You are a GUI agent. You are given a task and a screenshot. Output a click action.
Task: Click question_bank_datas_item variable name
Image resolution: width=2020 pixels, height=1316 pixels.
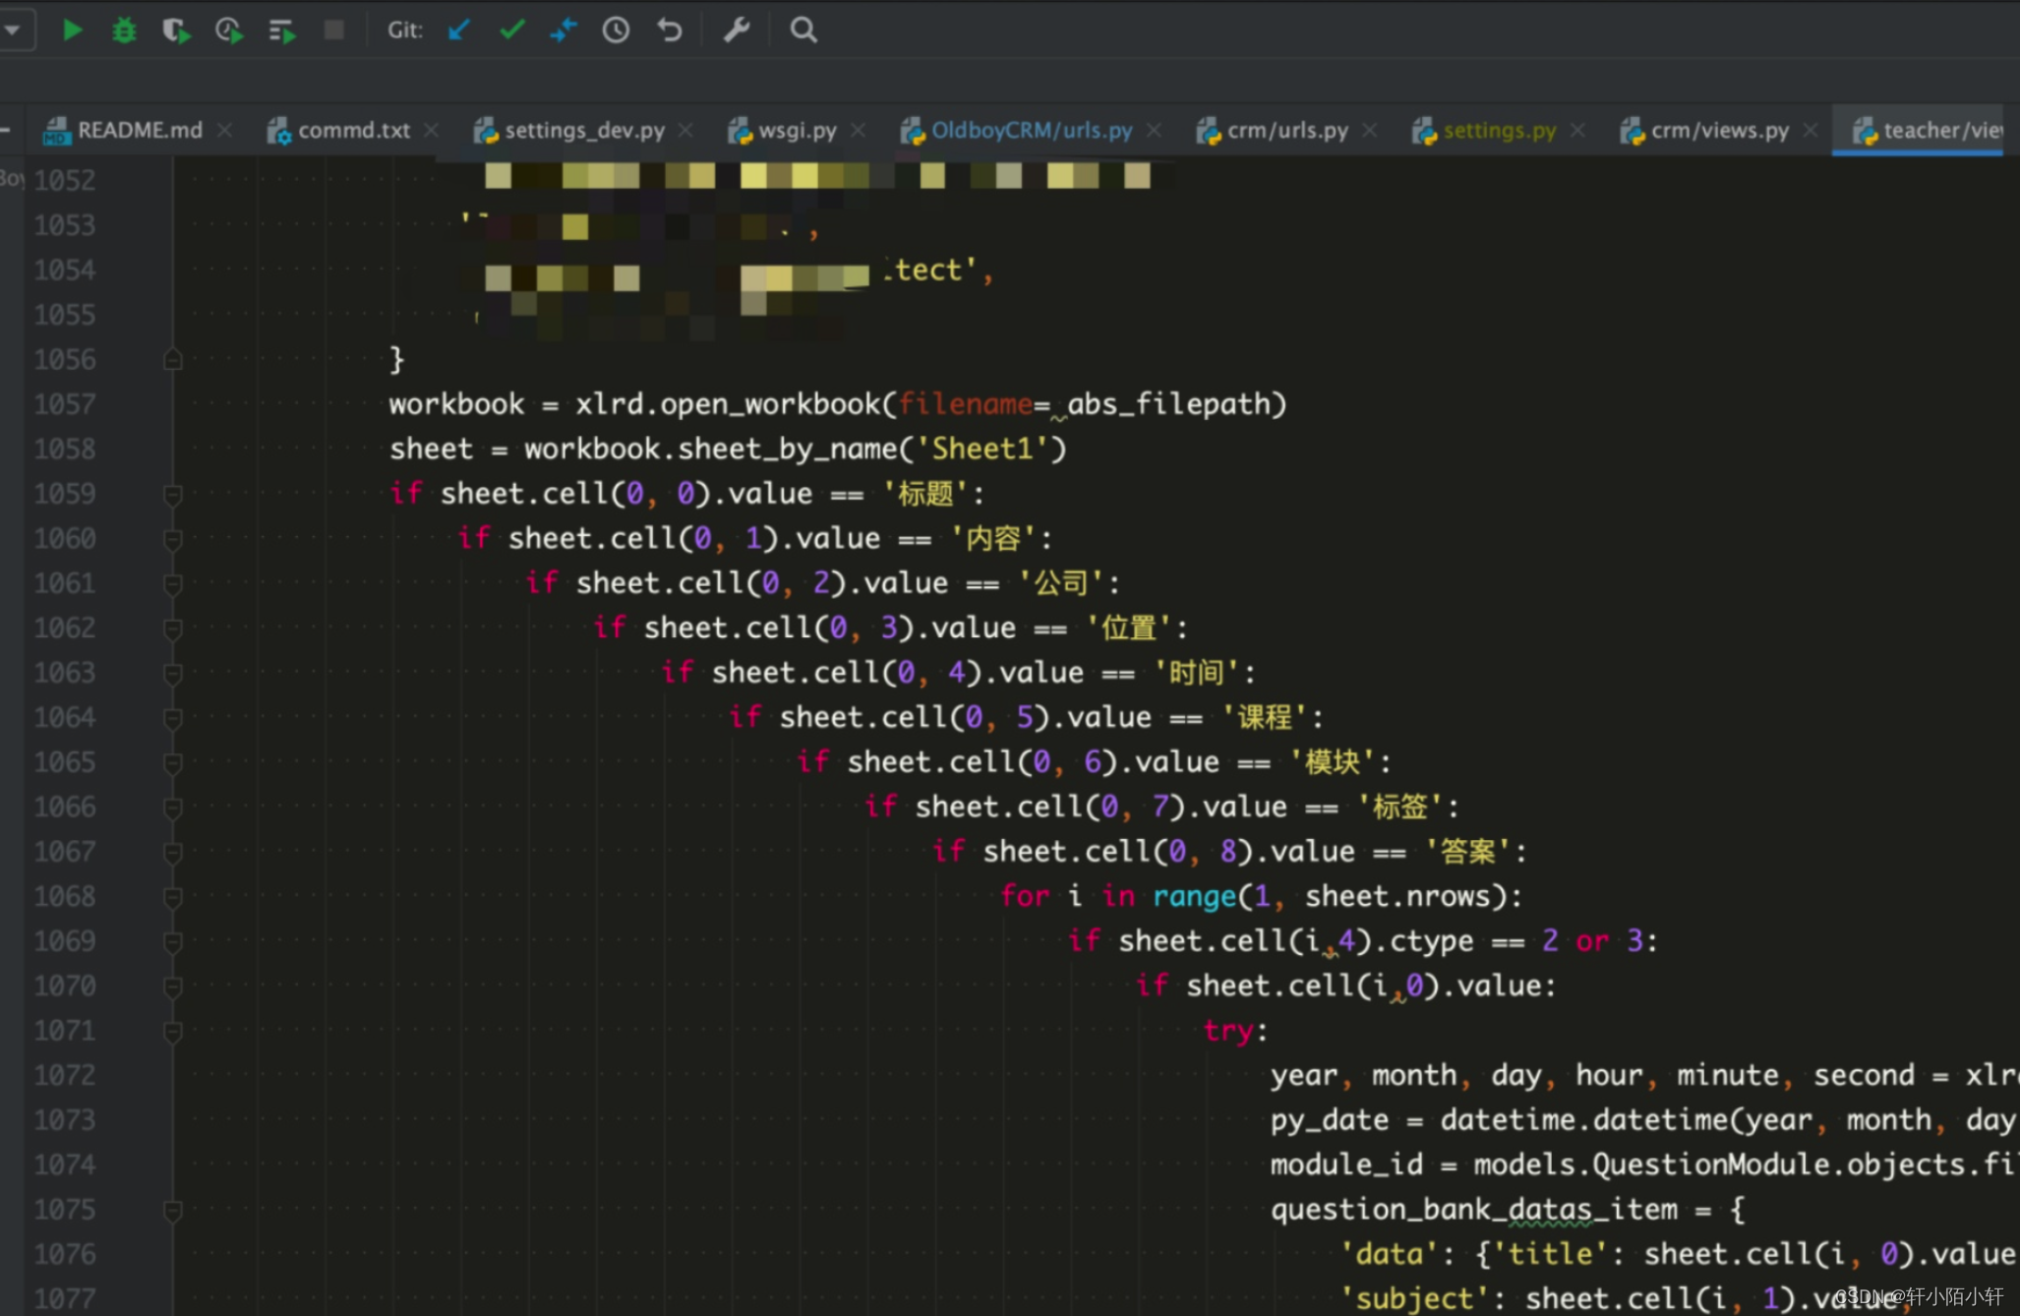click(x=1473, y=1210)
